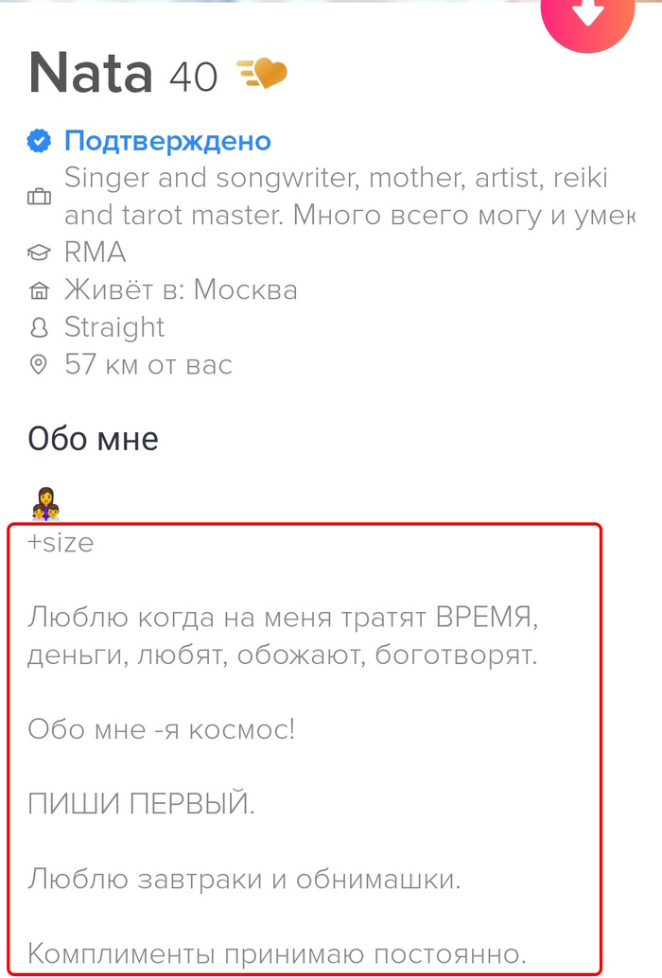Select the location pin icon near 57 км
The width and height of the screenshot is (662, 978).
pyautogui.click(x=40, y=365)
